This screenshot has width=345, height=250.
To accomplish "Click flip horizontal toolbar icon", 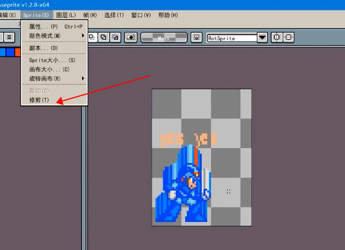I will [x=277, y=37].
